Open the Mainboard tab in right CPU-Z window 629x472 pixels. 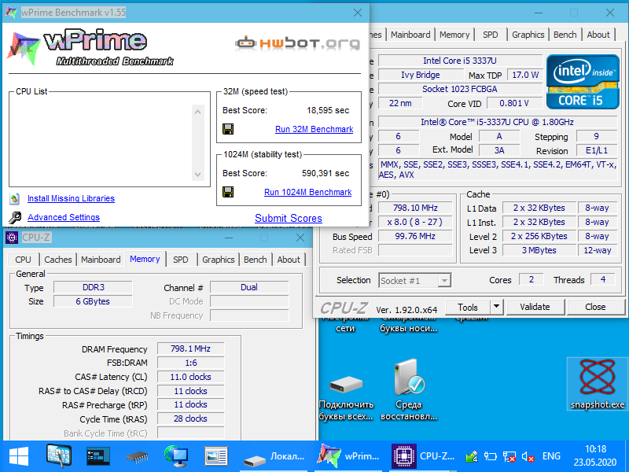tap(410, 35)
